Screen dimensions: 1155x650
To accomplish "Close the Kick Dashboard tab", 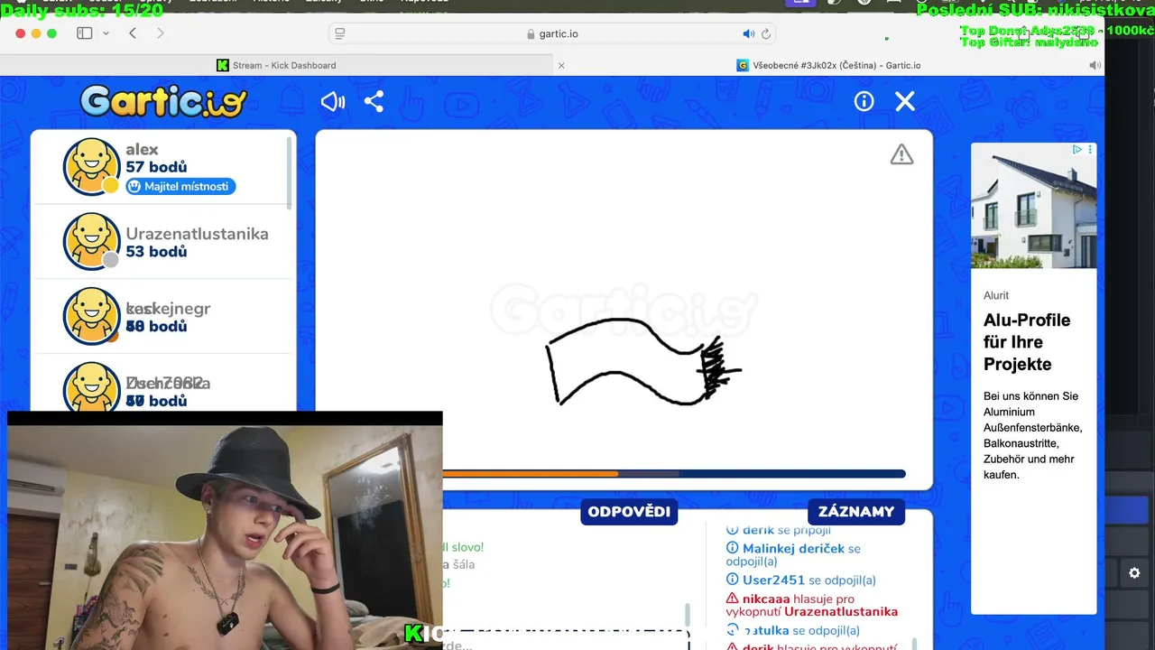I will click(561, 65).
